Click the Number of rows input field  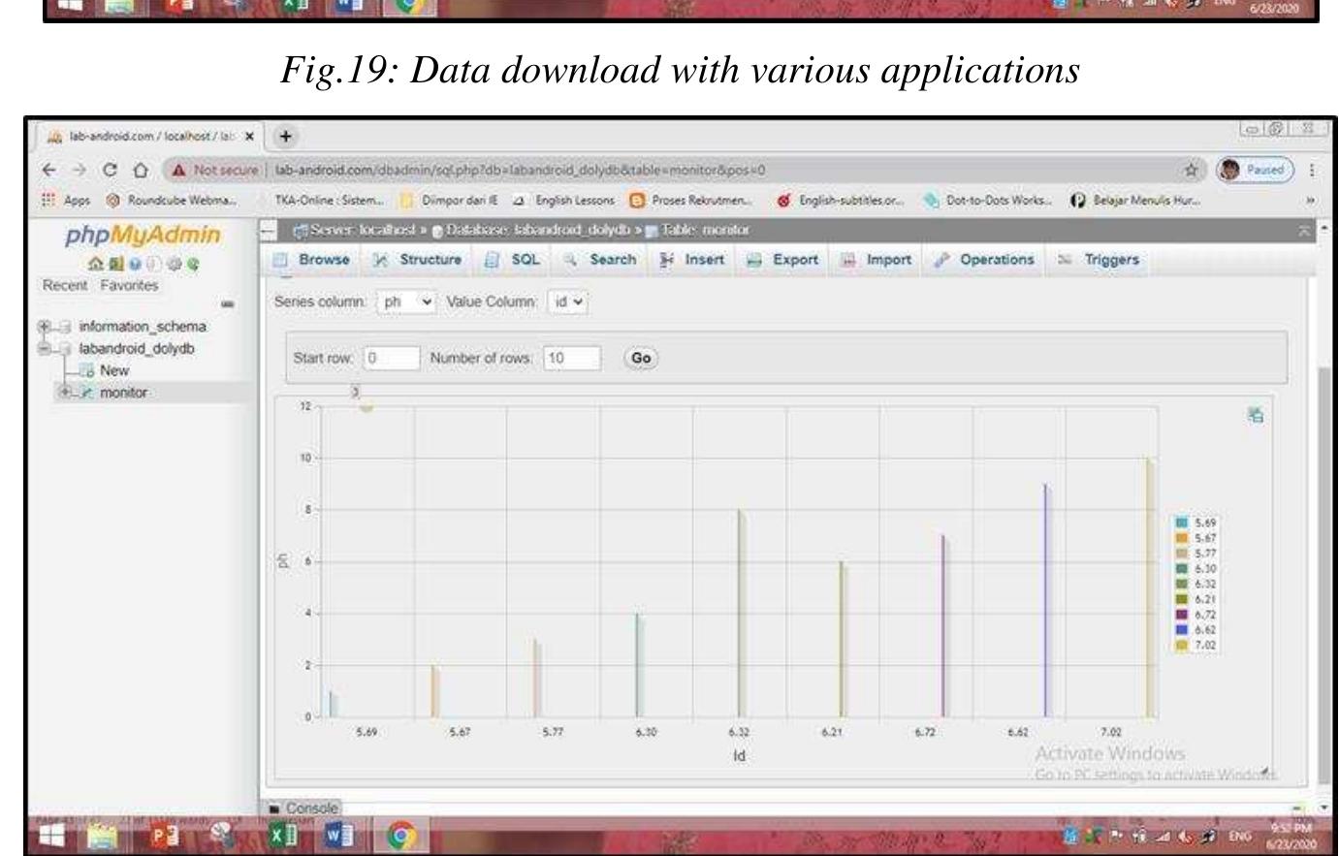(572, 358)
